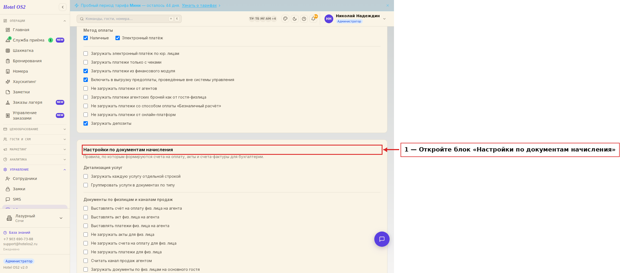Enable Загружать электронный платёж по юр. лицам
Viewport: 626px width, 273px height.
(x=86, y=54)
